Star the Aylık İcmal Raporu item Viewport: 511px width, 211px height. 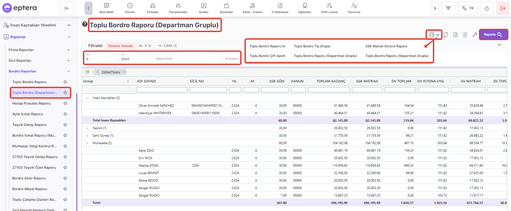pos(65,114)
